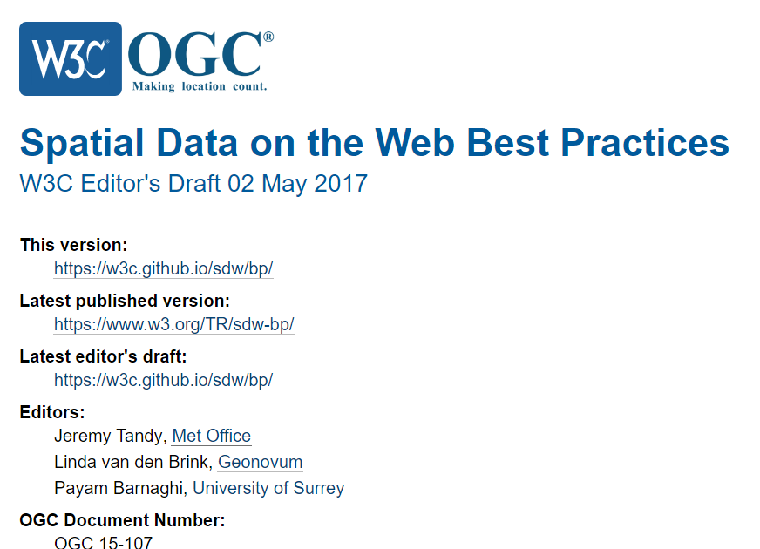Viewport: 760px width, 549px height.
Task: Open the University of Surrey link
Action: click(268, 488)
